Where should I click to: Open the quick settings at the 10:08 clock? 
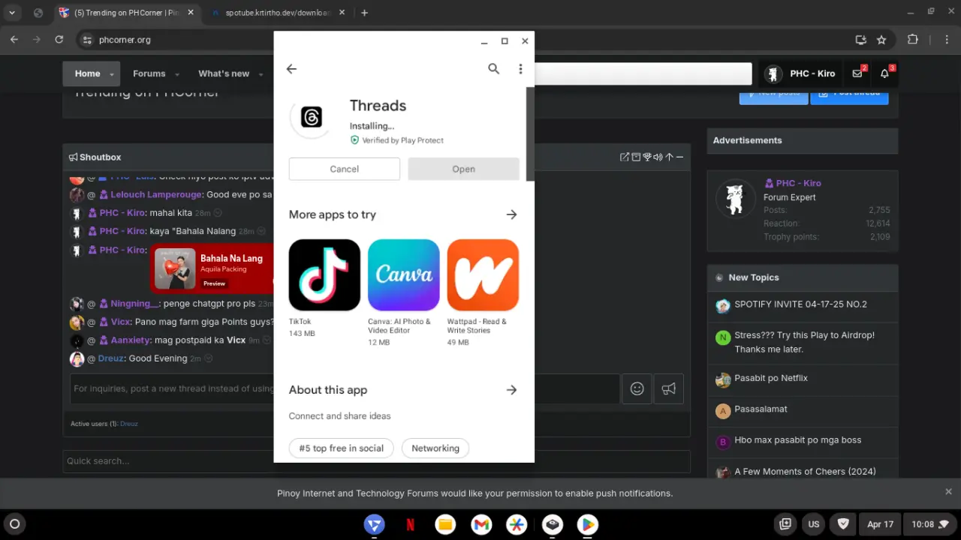[931, 524]
